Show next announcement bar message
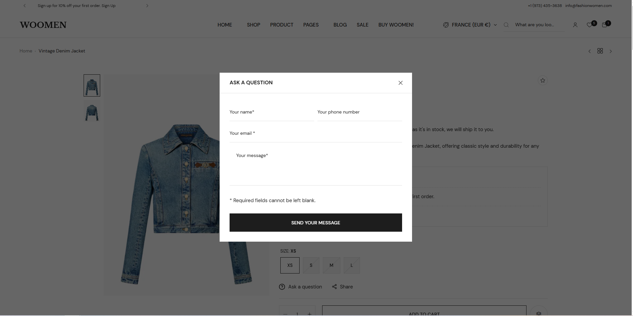The width and height of the screenshot is (633, 316). [147, 6]
